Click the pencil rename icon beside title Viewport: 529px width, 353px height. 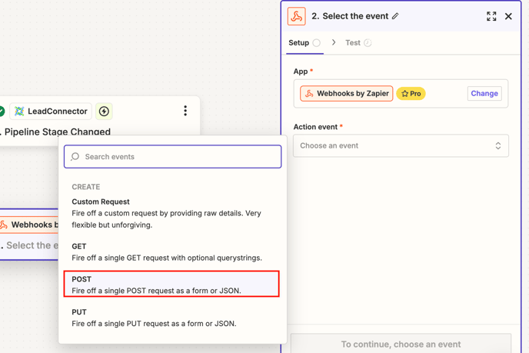click(395, 16)
